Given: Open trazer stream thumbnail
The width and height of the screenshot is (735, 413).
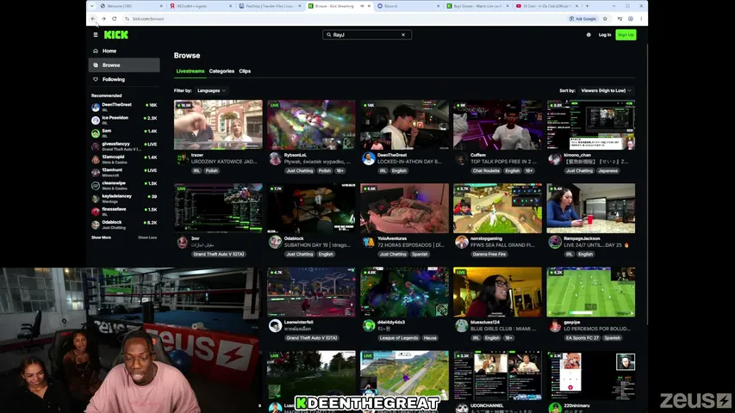Looking at the screenshot, I should [x=218, y=125].
